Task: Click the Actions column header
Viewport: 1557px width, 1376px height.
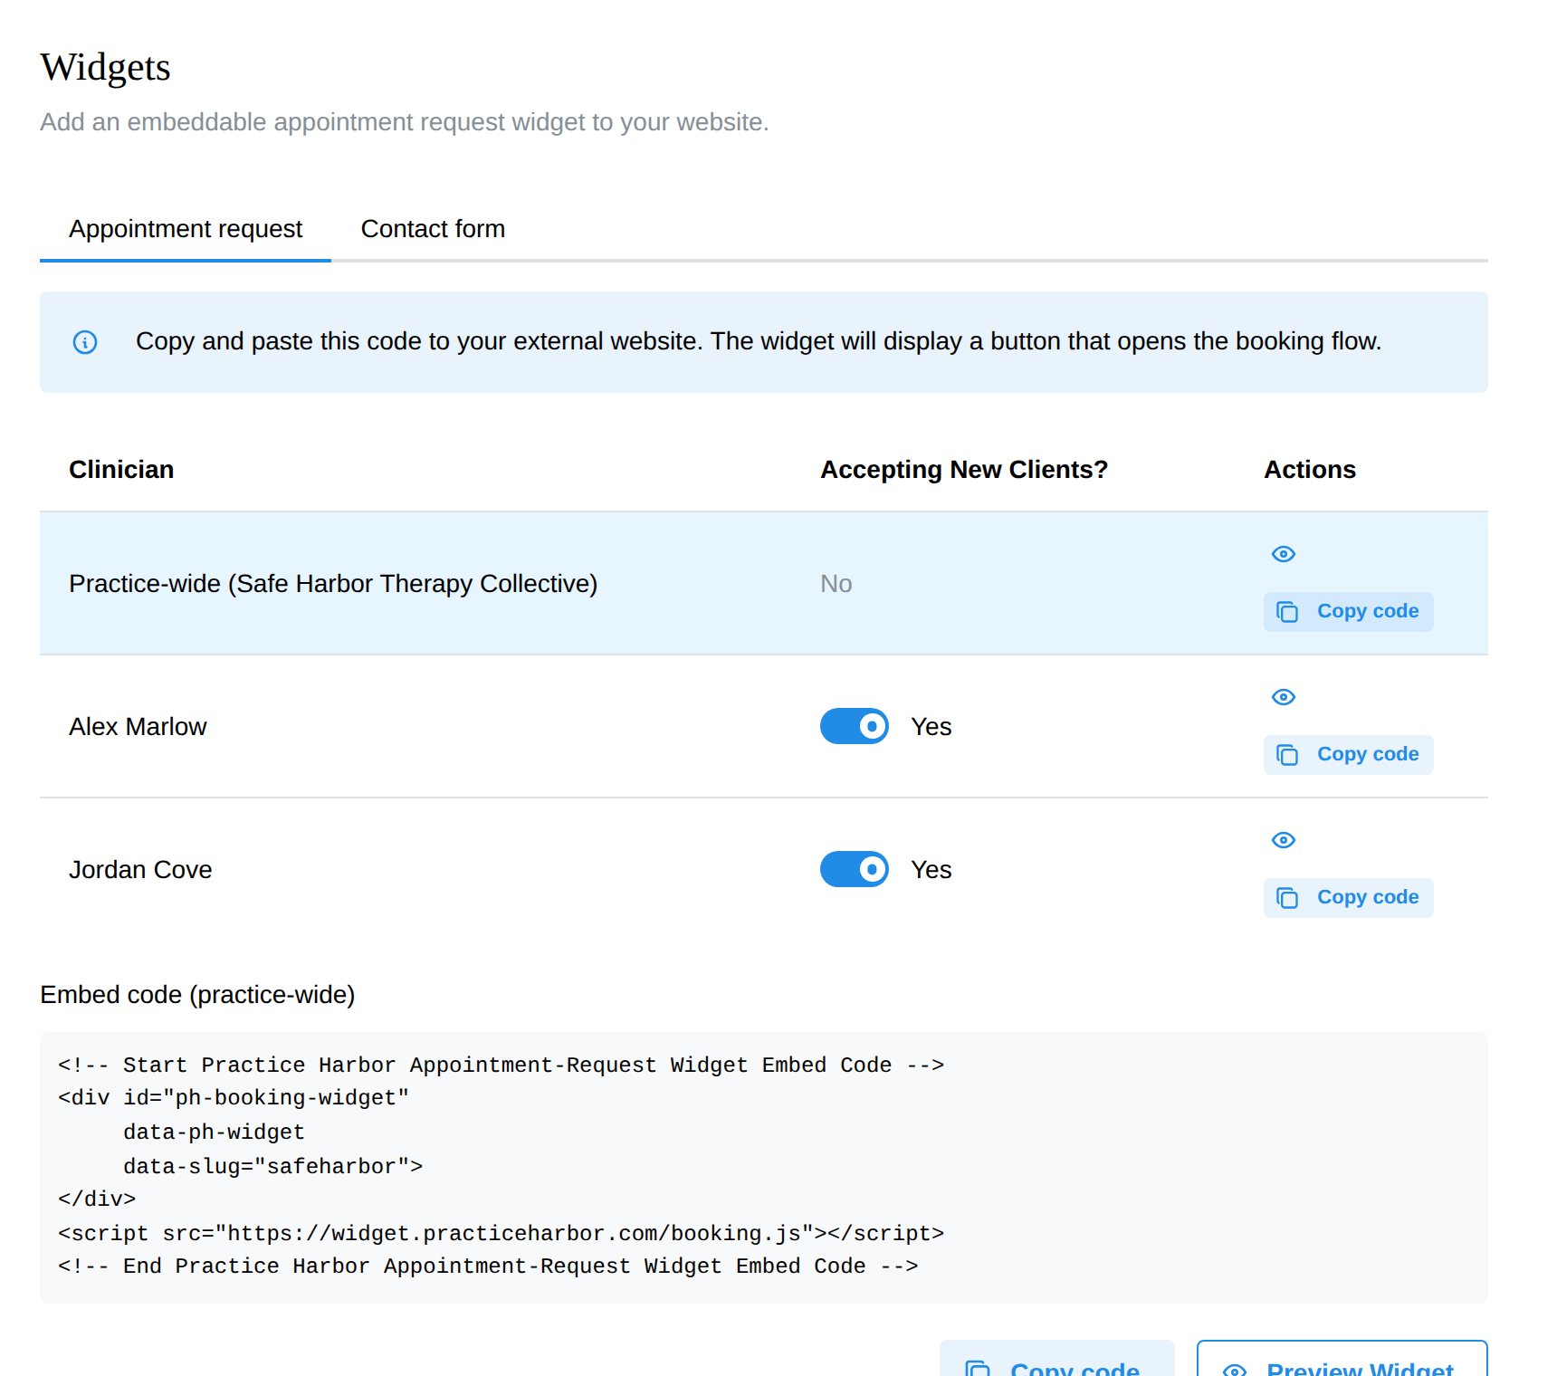Action: (x=1310, y=470)
